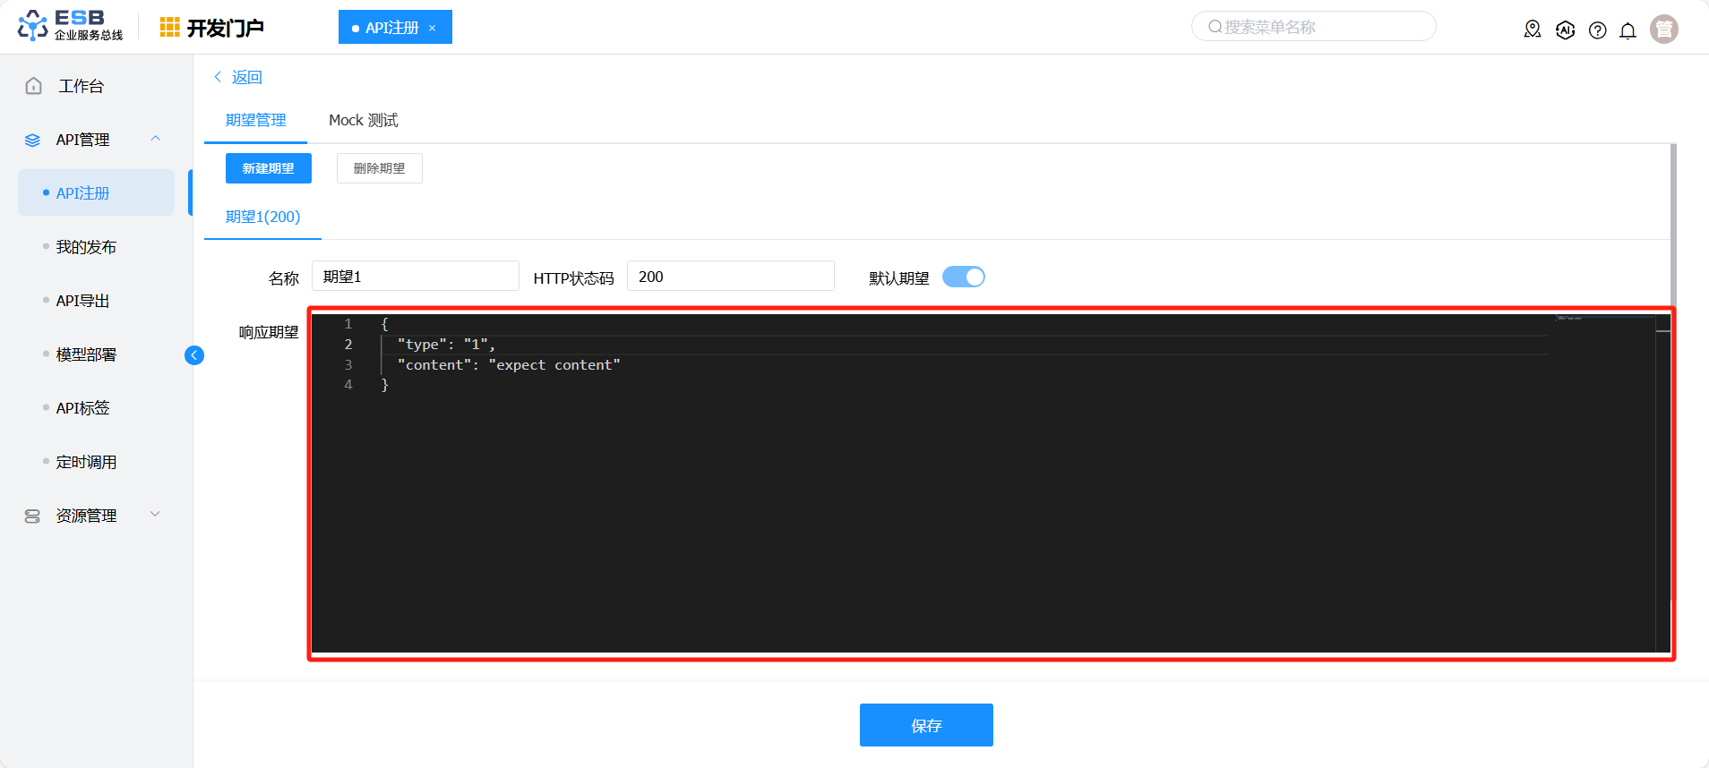Click the user avatar icon
1709x768 pixels.
point(1663,30)
